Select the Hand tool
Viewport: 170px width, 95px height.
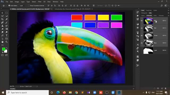(x=2, y=42)
